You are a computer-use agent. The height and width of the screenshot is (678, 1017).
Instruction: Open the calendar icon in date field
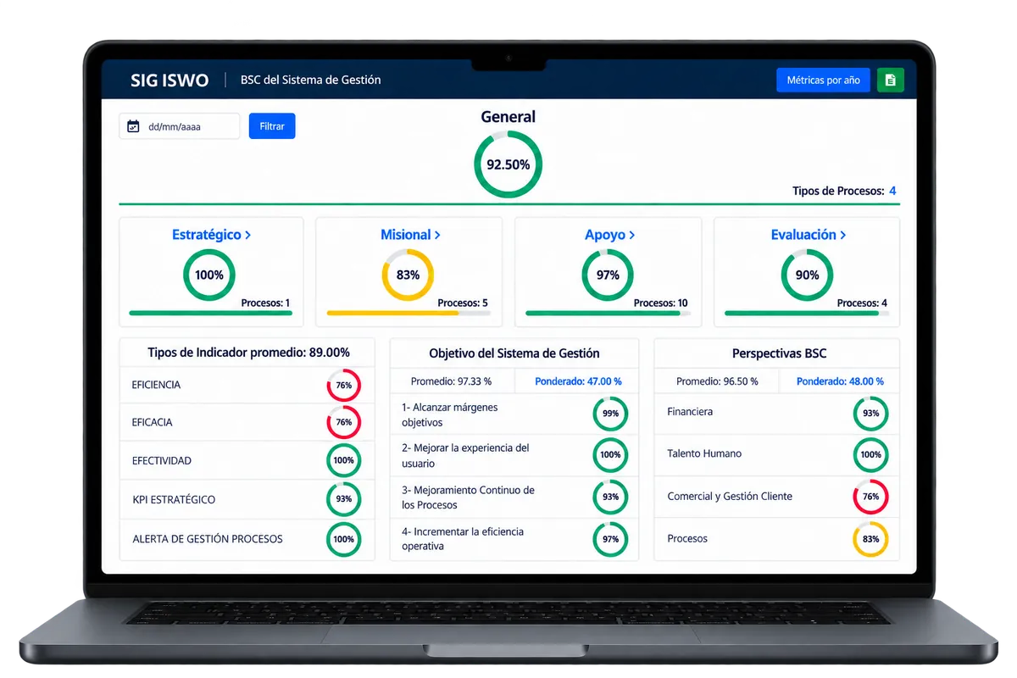point(133,126)
